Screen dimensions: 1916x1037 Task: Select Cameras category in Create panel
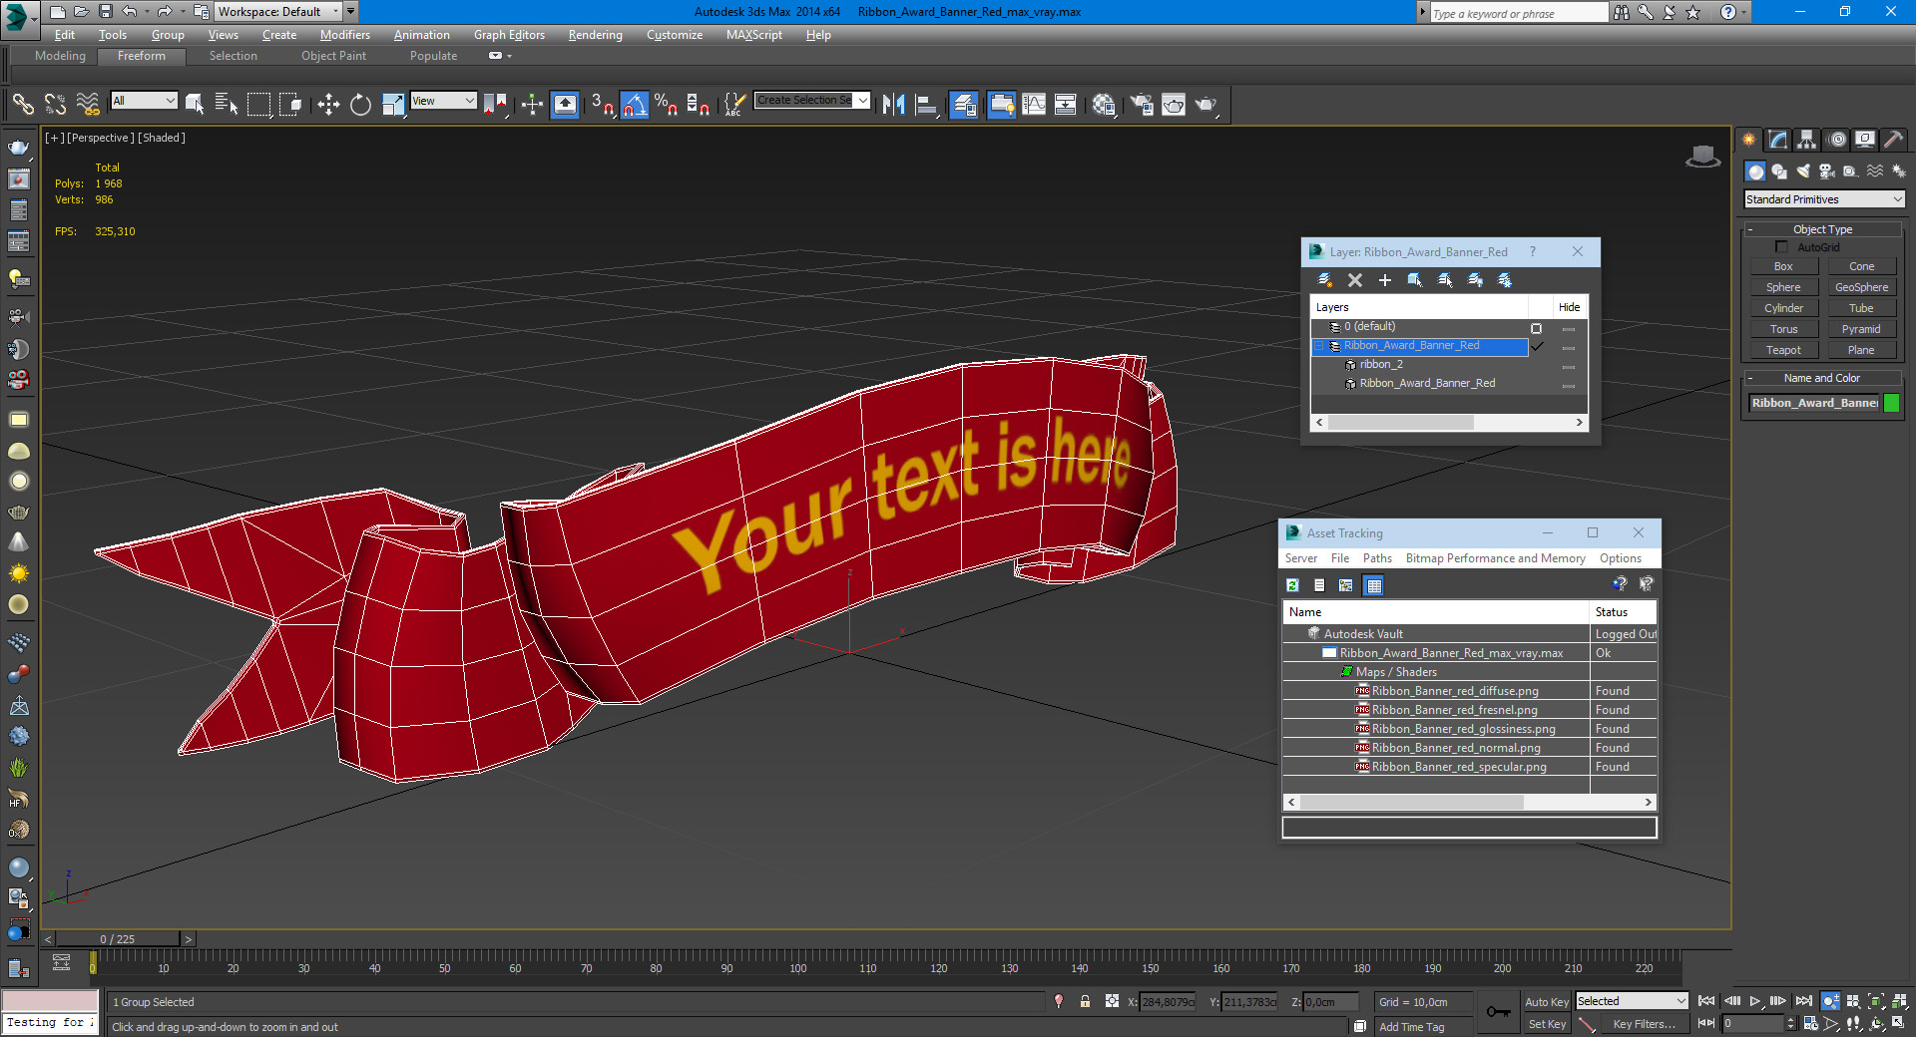click(1827, 172)
